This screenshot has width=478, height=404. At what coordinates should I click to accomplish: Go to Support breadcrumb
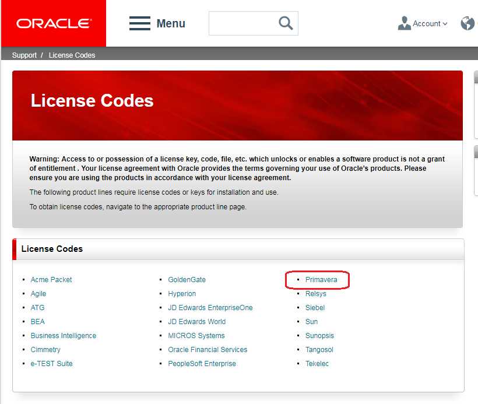pos(24,55)
